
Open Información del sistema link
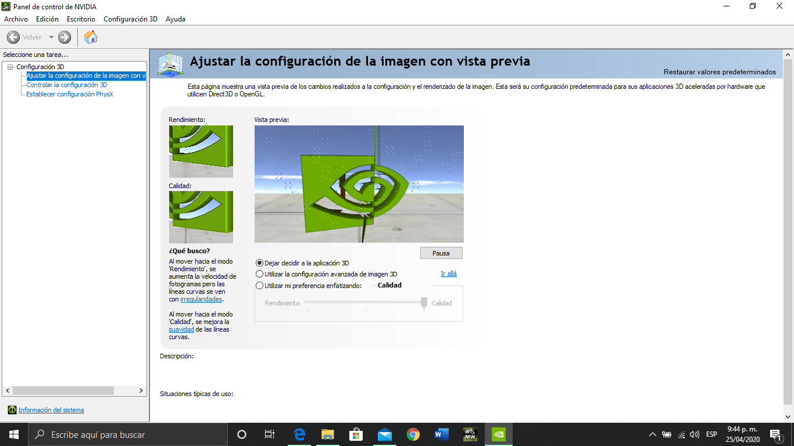(51, 410)
